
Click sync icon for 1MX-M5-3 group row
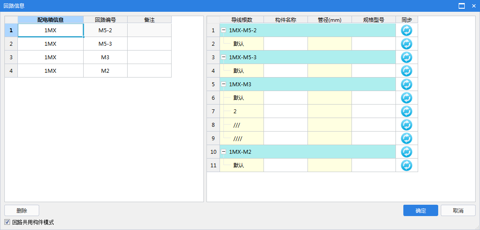click(x=406, y=57)
